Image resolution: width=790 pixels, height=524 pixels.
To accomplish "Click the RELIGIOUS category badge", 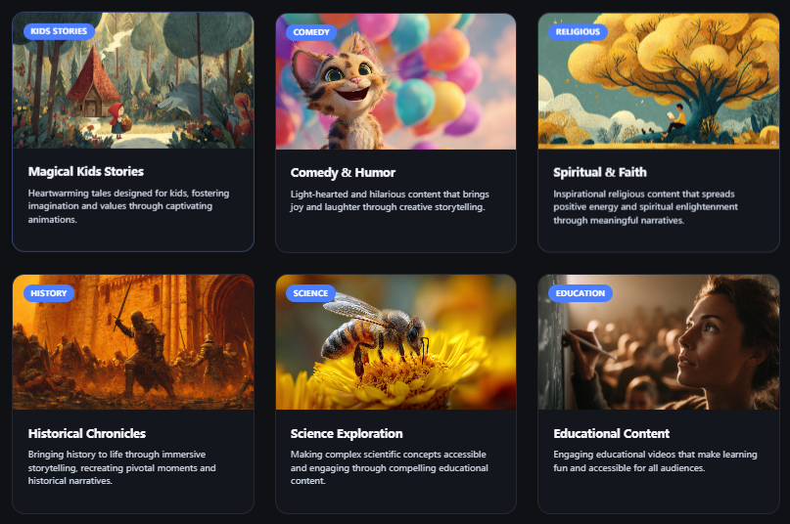I will 578,31.
